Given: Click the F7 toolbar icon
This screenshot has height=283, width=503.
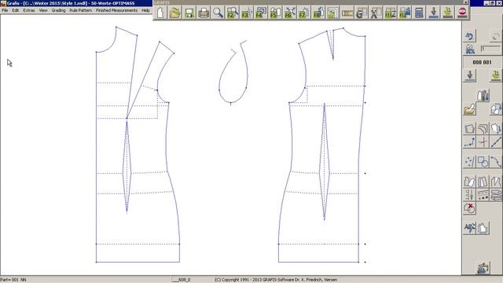Looking at the screenshot, I should coord(304,13).
